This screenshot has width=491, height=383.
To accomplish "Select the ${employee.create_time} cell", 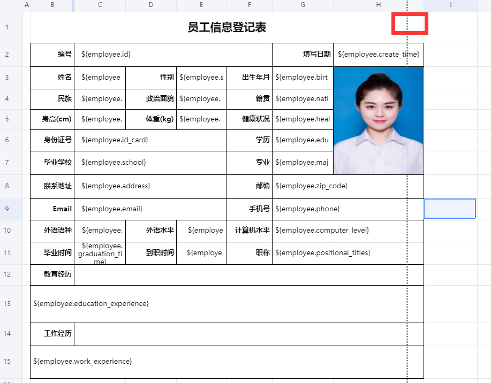I will [379, 55].
